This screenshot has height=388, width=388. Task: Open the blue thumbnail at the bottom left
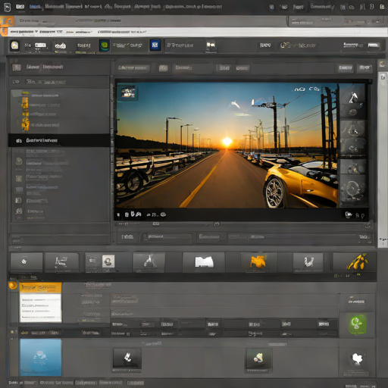pos(41,358)
